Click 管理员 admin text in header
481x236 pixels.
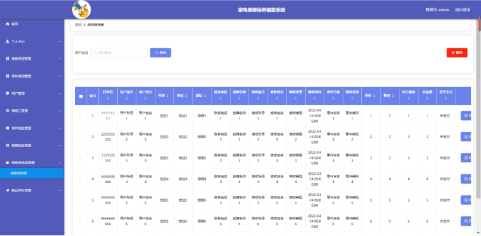(438, 10)
